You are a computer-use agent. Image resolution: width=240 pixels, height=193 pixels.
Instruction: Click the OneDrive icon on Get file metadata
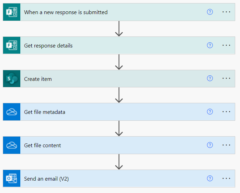pos(12,112)
